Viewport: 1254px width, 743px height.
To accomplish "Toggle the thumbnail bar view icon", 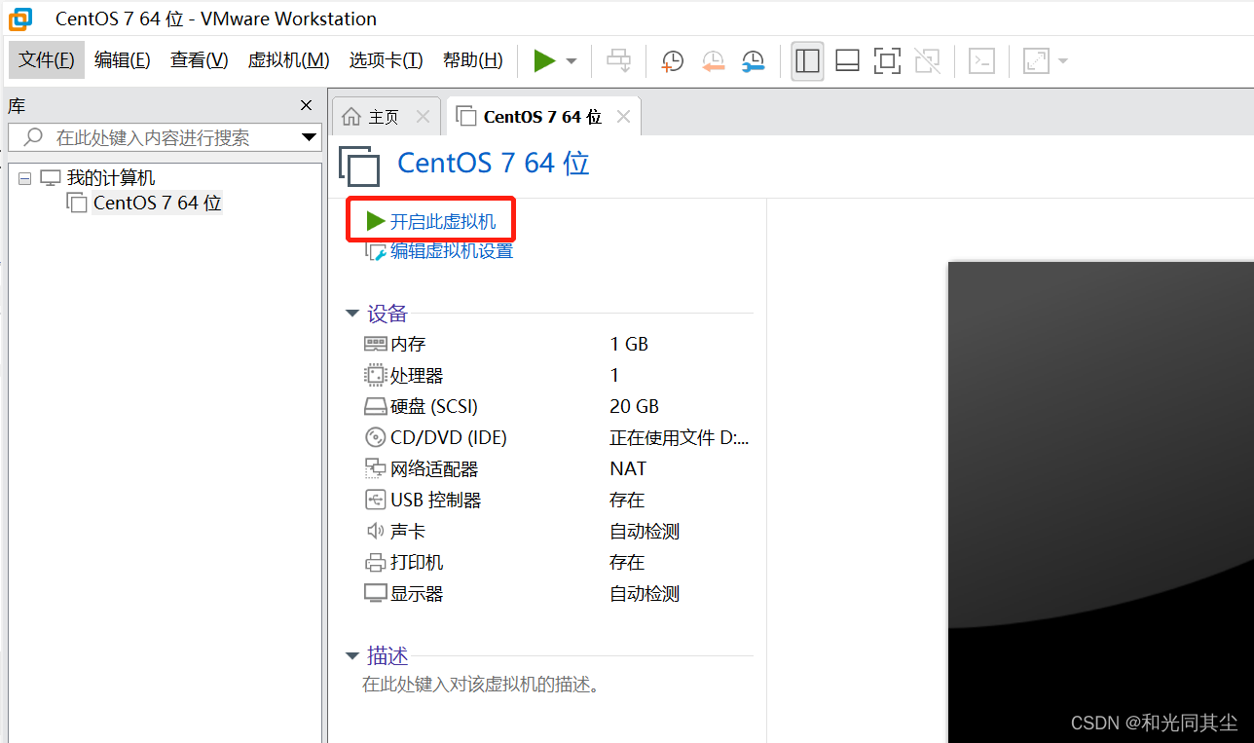I will click(847, 61).
